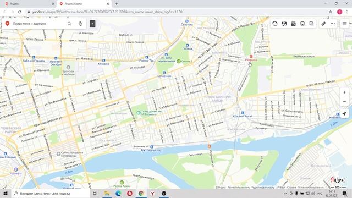Select the Ростовский порт marker

coord(152,147)
